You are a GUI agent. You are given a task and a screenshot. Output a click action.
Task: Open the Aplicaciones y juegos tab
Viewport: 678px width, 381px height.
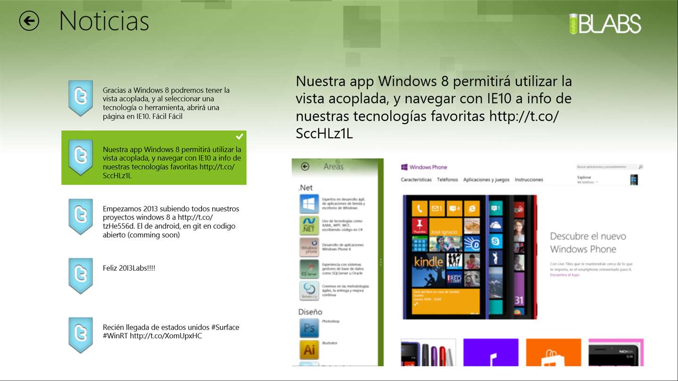point(486,180)
